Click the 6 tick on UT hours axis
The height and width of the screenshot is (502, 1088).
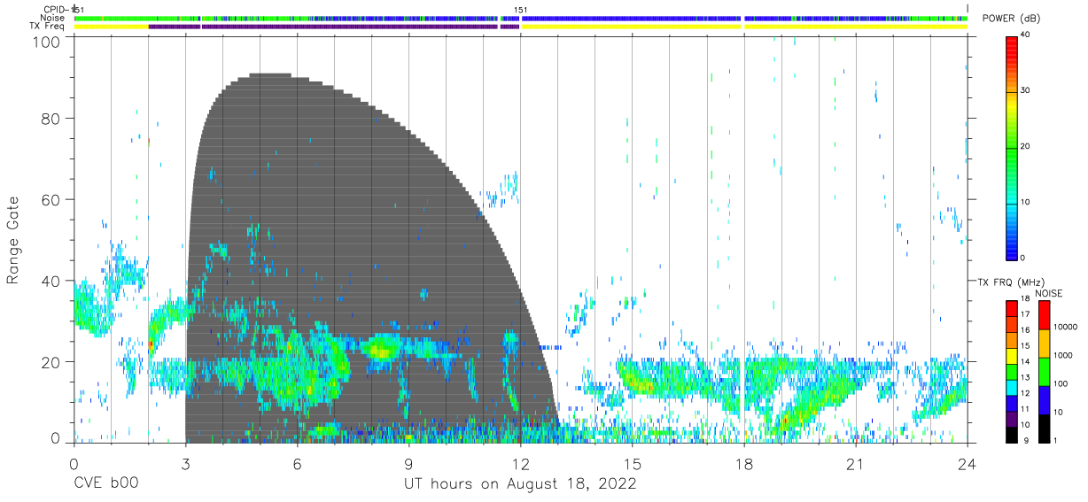click(297, 463)
